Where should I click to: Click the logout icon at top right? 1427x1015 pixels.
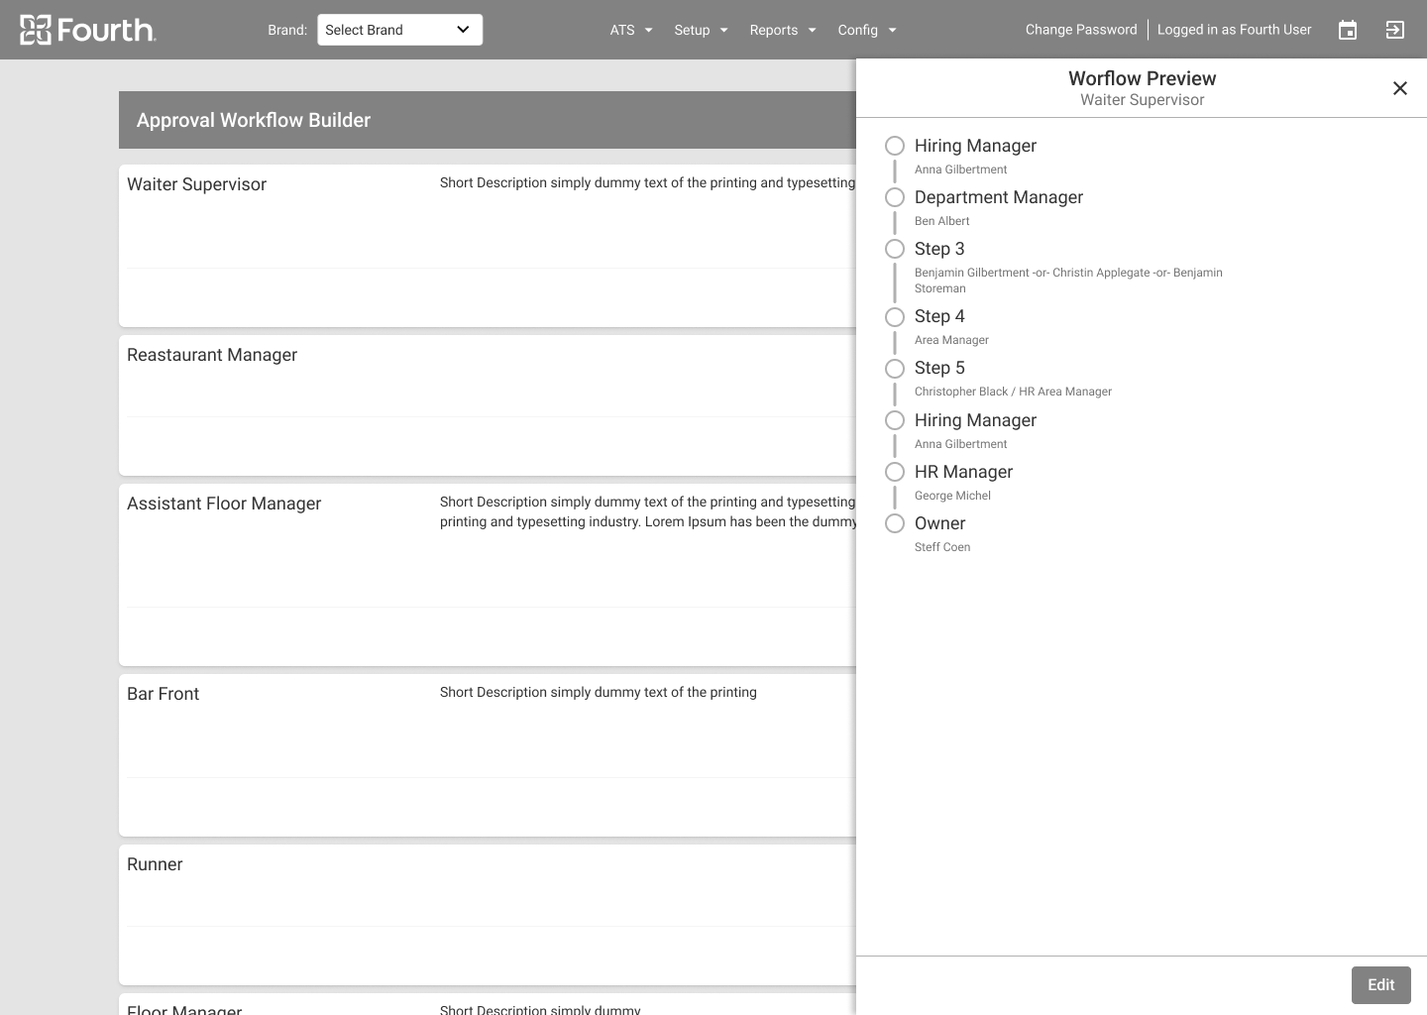click(x=1395, y=30)
